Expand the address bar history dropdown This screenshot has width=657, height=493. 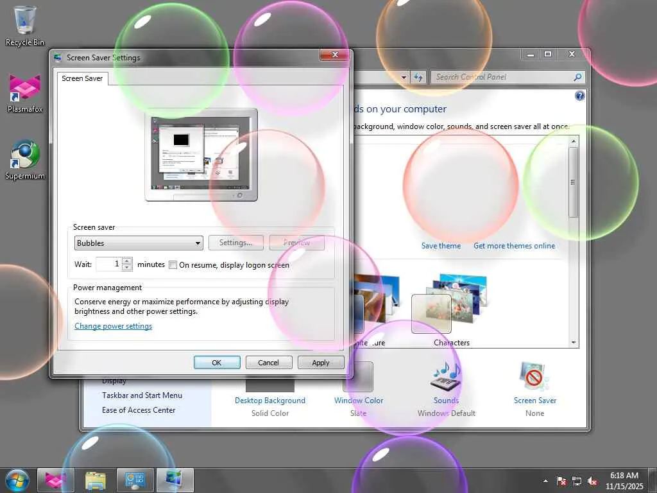point(404,77)
